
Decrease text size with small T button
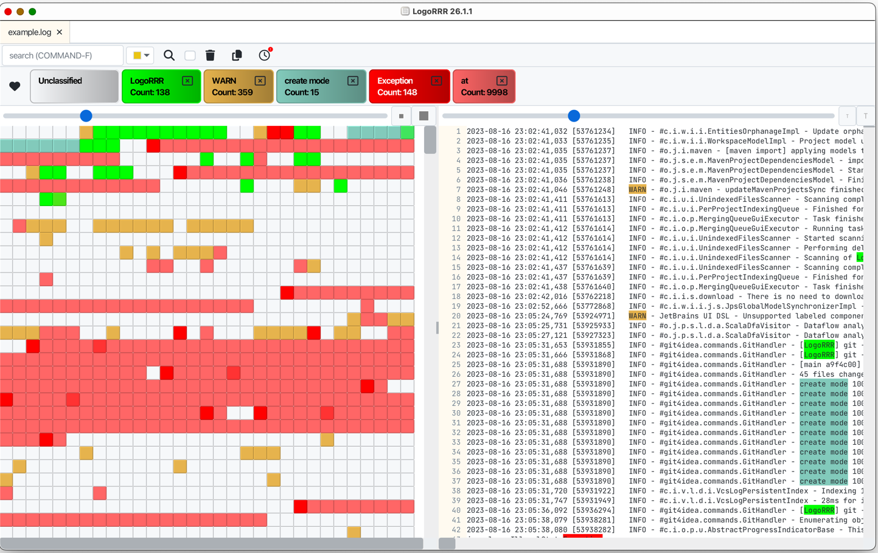click(x=847, y=116)
